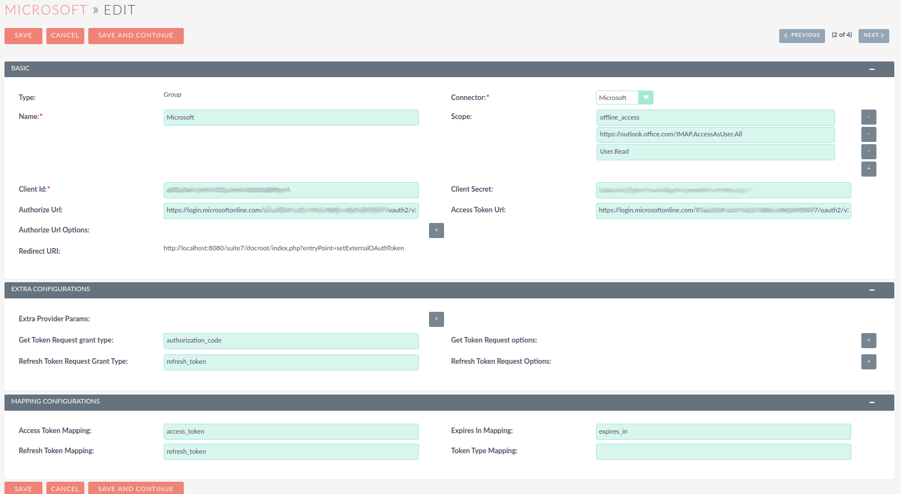Go to the Previous record
901x494 pixels.
[x=802, y=36]
